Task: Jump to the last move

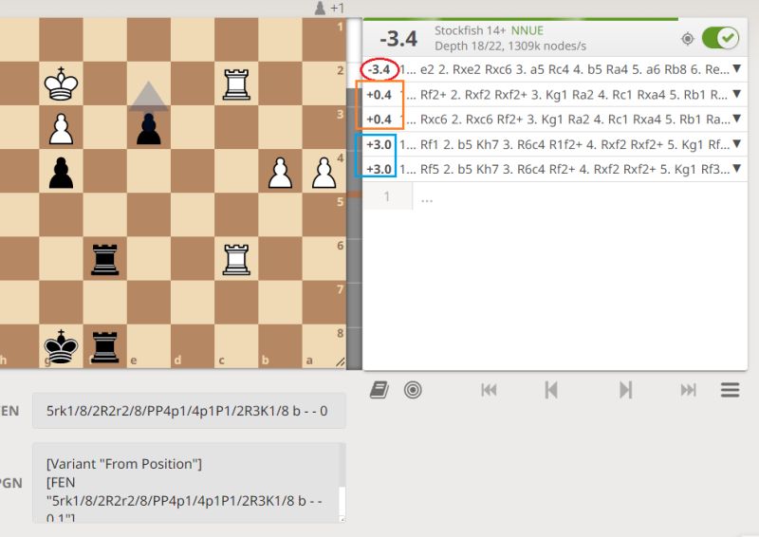Action: [688, 390]
